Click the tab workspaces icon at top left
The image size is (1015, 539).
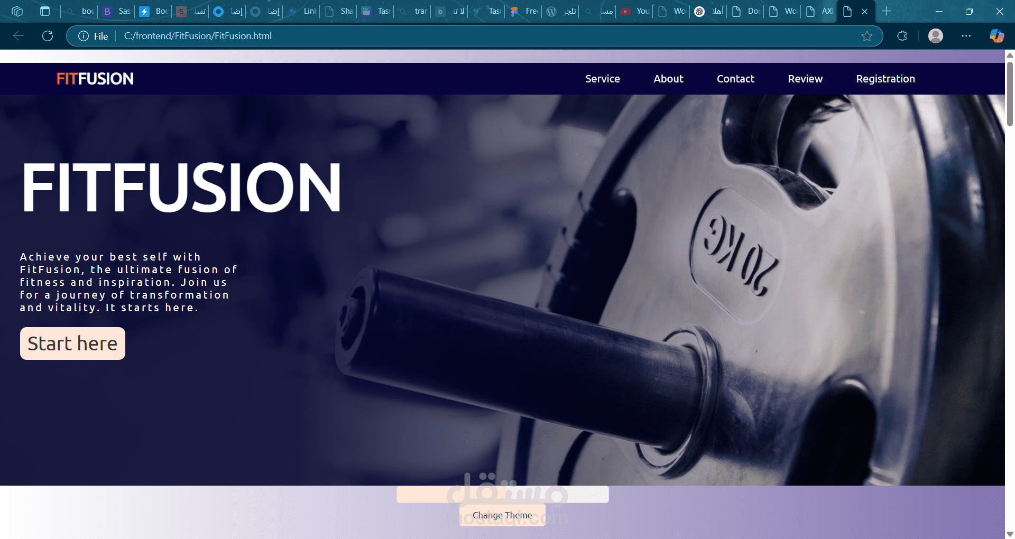pos(17,11)
